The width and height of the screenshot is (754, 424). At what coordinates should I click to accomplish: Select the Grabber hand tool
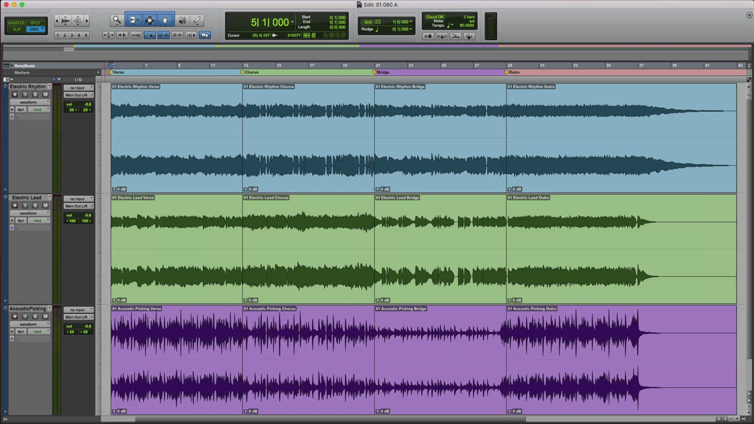click(x=165, y=20)
